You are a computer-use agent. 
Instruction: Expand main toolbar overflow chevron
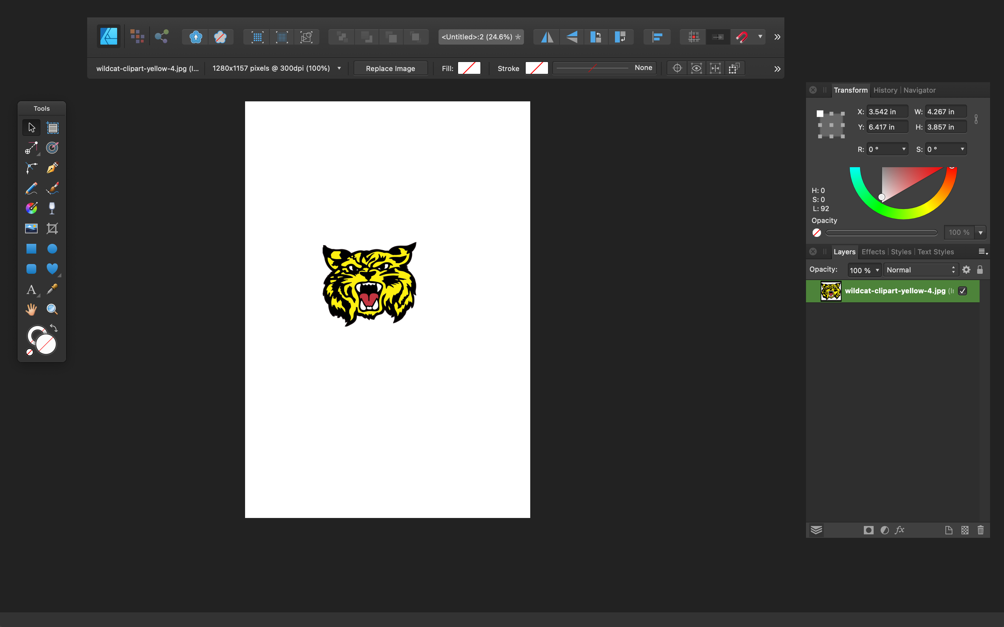(777, 37)
